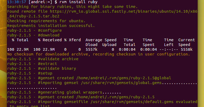The image size is (204, 107).
Task: Click 'Requirements installation successful.' line
Action: [51, 26]
